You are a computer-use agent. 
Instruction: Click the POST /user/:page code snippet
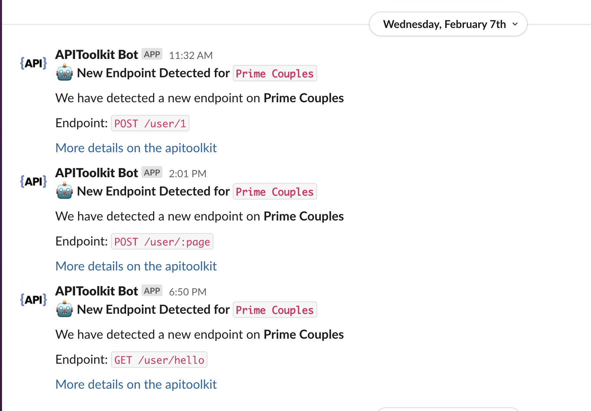162,241
